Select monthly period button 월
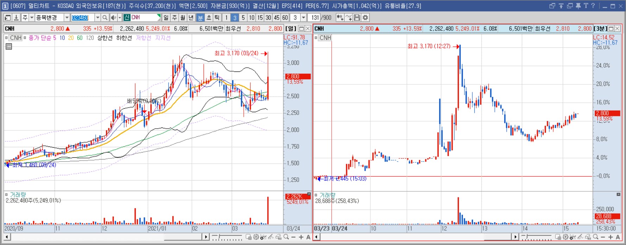This screenshot has height=245, width=626. click(183, 18)
